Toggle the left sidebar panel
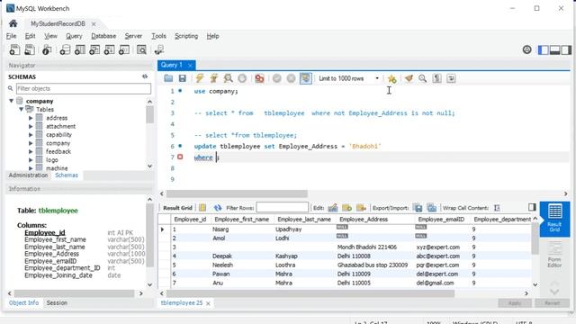Image resolution: width=576 pixels, height=324 pixels. 543,50
